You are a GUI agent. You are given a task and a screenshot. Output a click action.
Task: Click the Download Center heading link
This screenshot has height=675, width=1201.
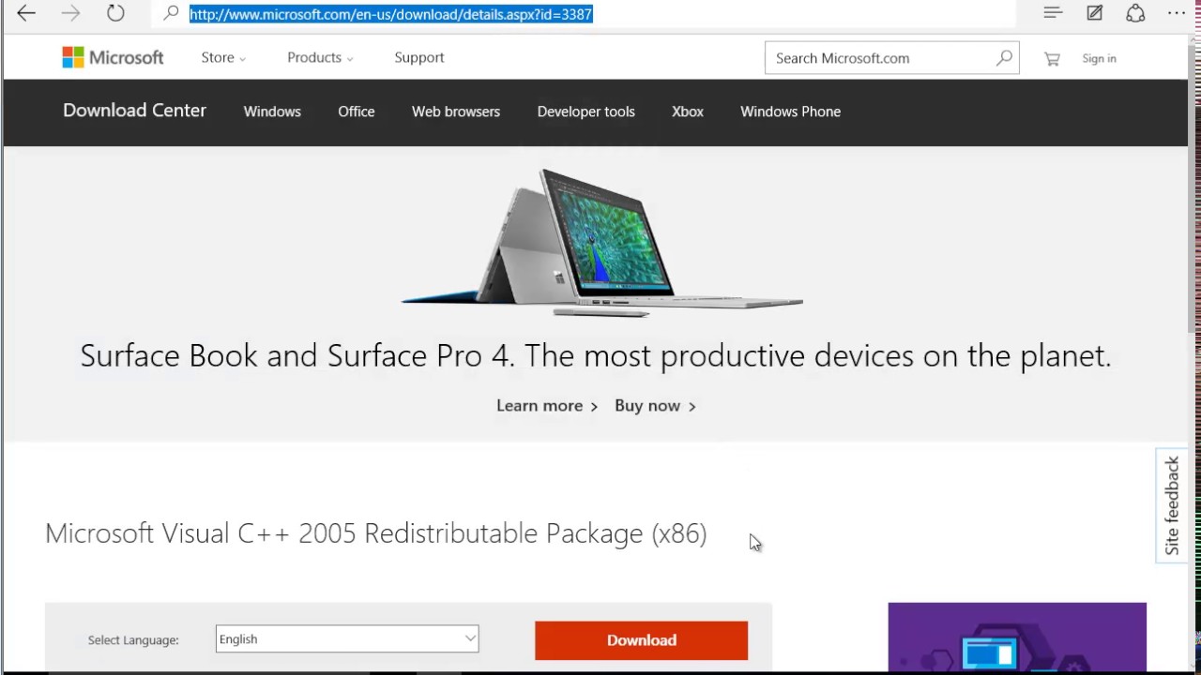[134, 111]
